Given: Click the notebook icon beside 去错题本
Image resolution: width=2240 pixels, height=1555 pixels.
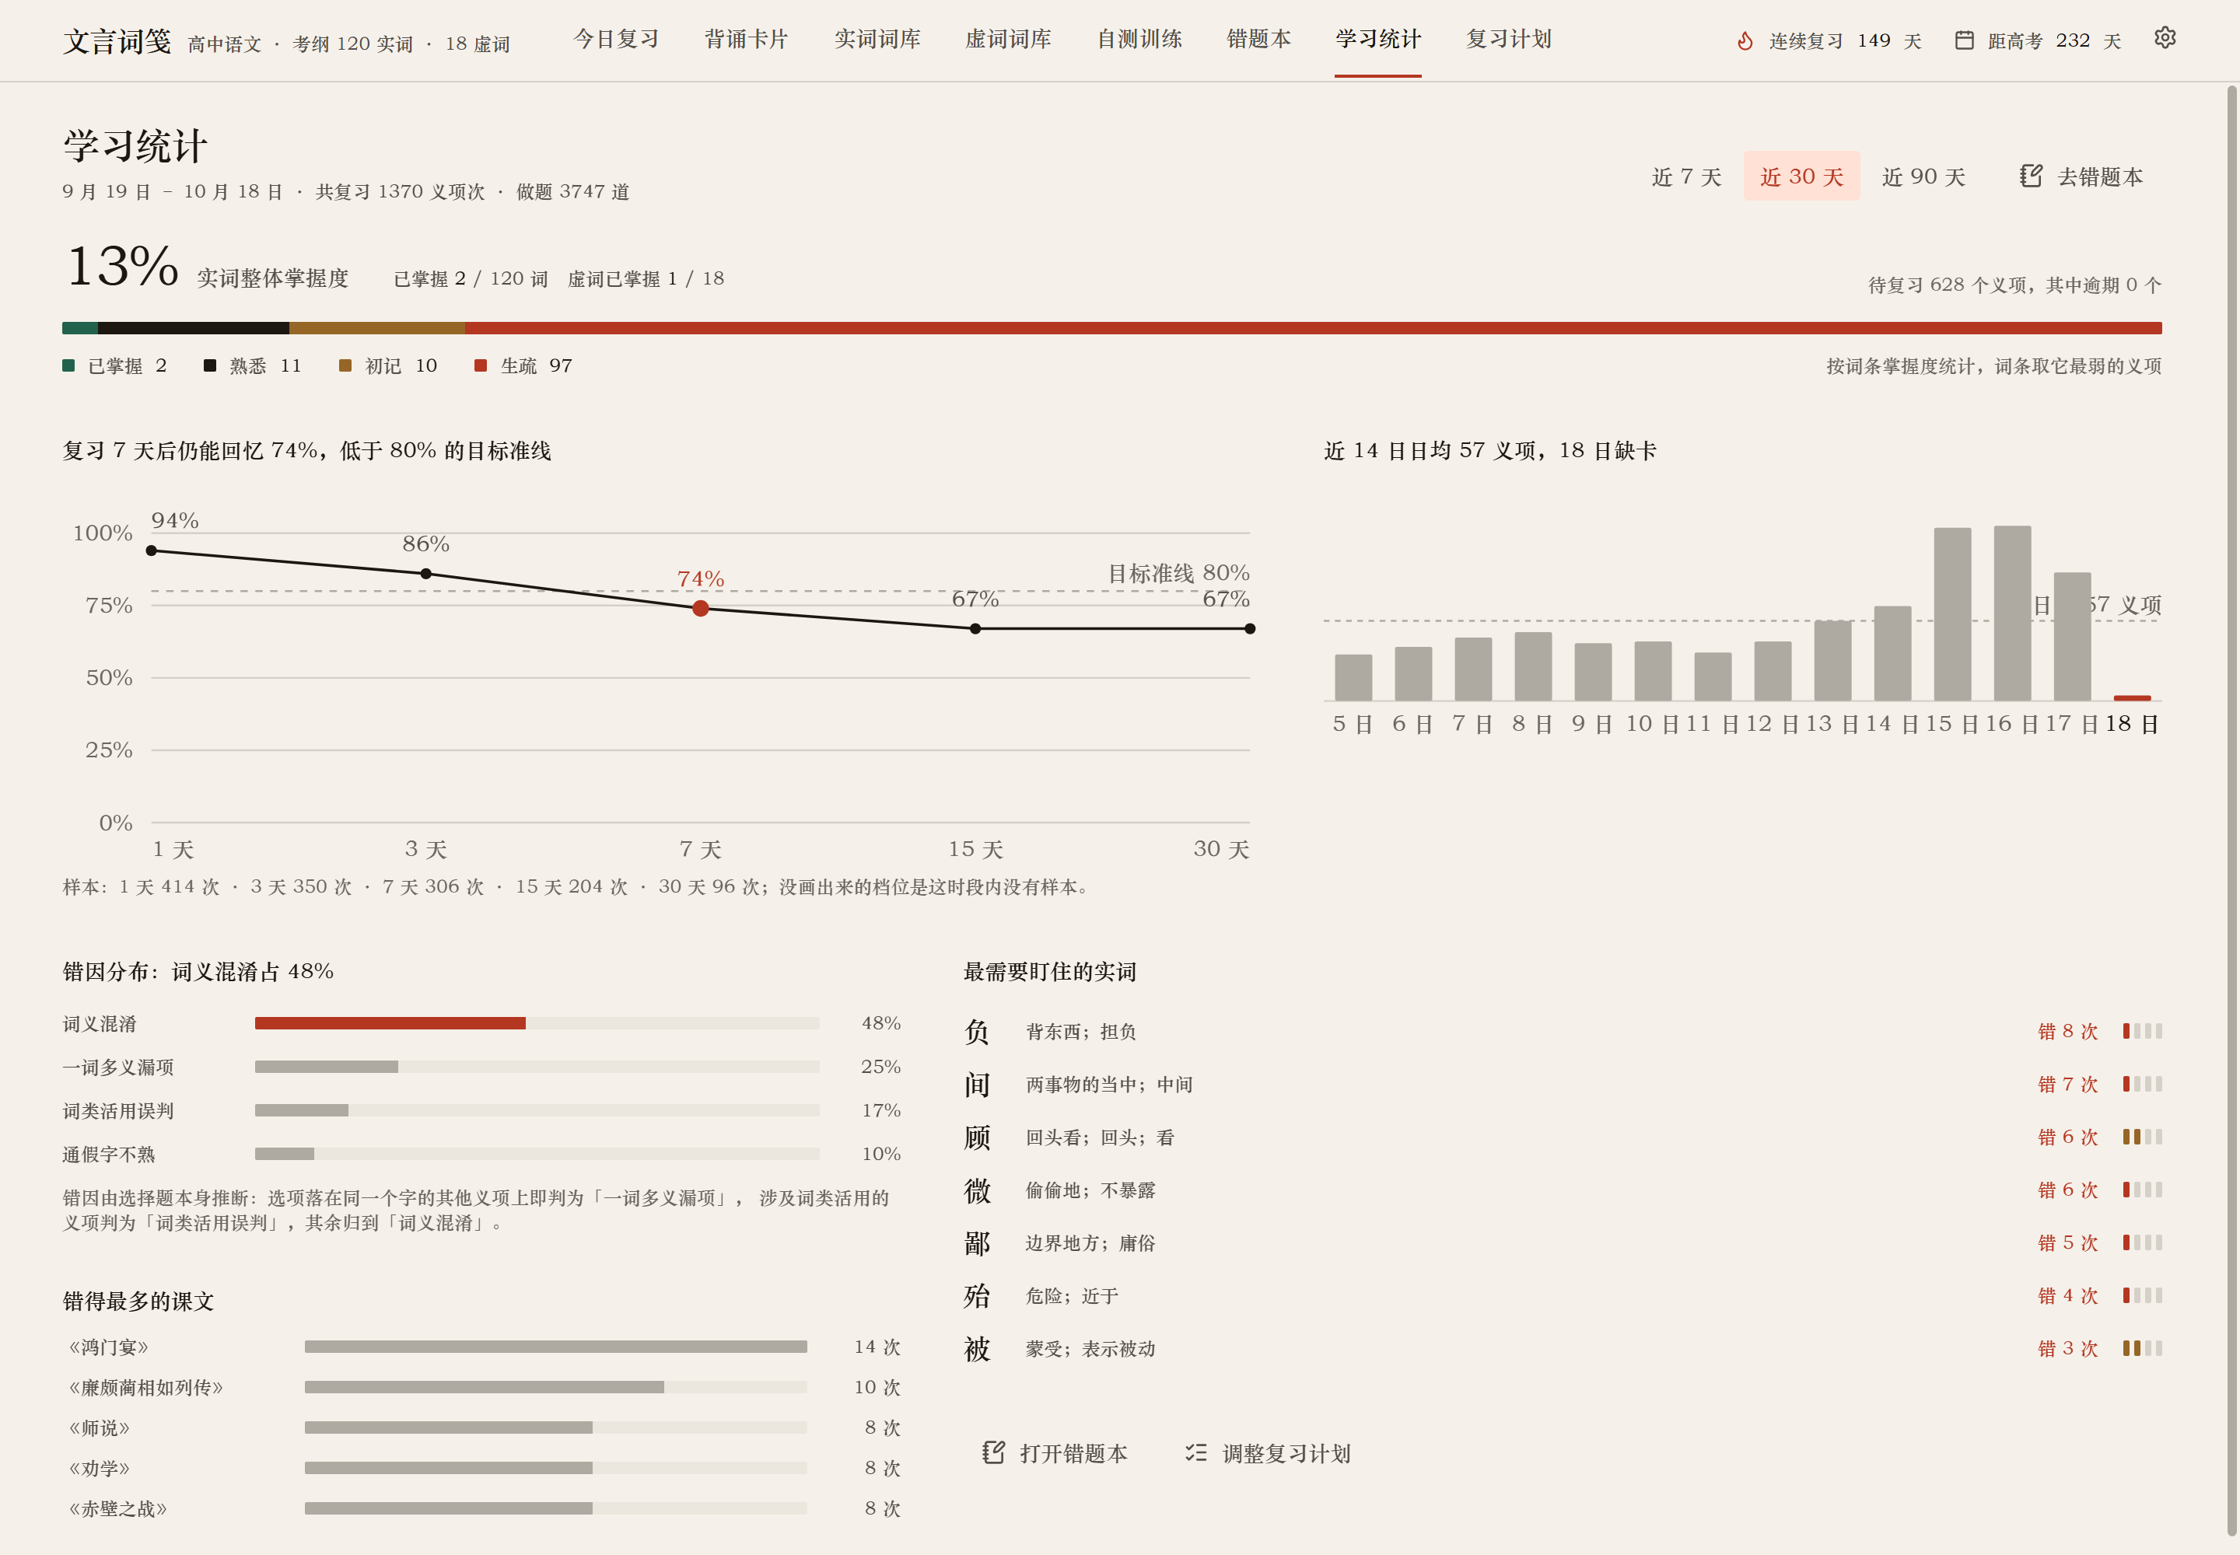Looking at the screenshot, I should pos(2031,176).
